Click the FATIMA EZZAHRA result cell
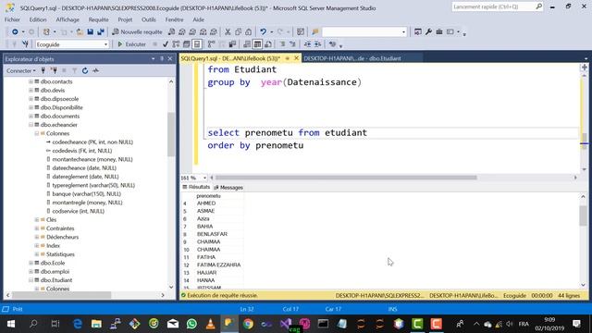The image size is (592, 333). (218, 265)
